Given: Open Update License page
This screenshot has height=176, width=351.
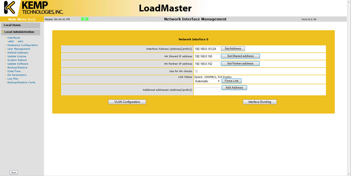Looking at the screenshot, I should pos(17,56).
